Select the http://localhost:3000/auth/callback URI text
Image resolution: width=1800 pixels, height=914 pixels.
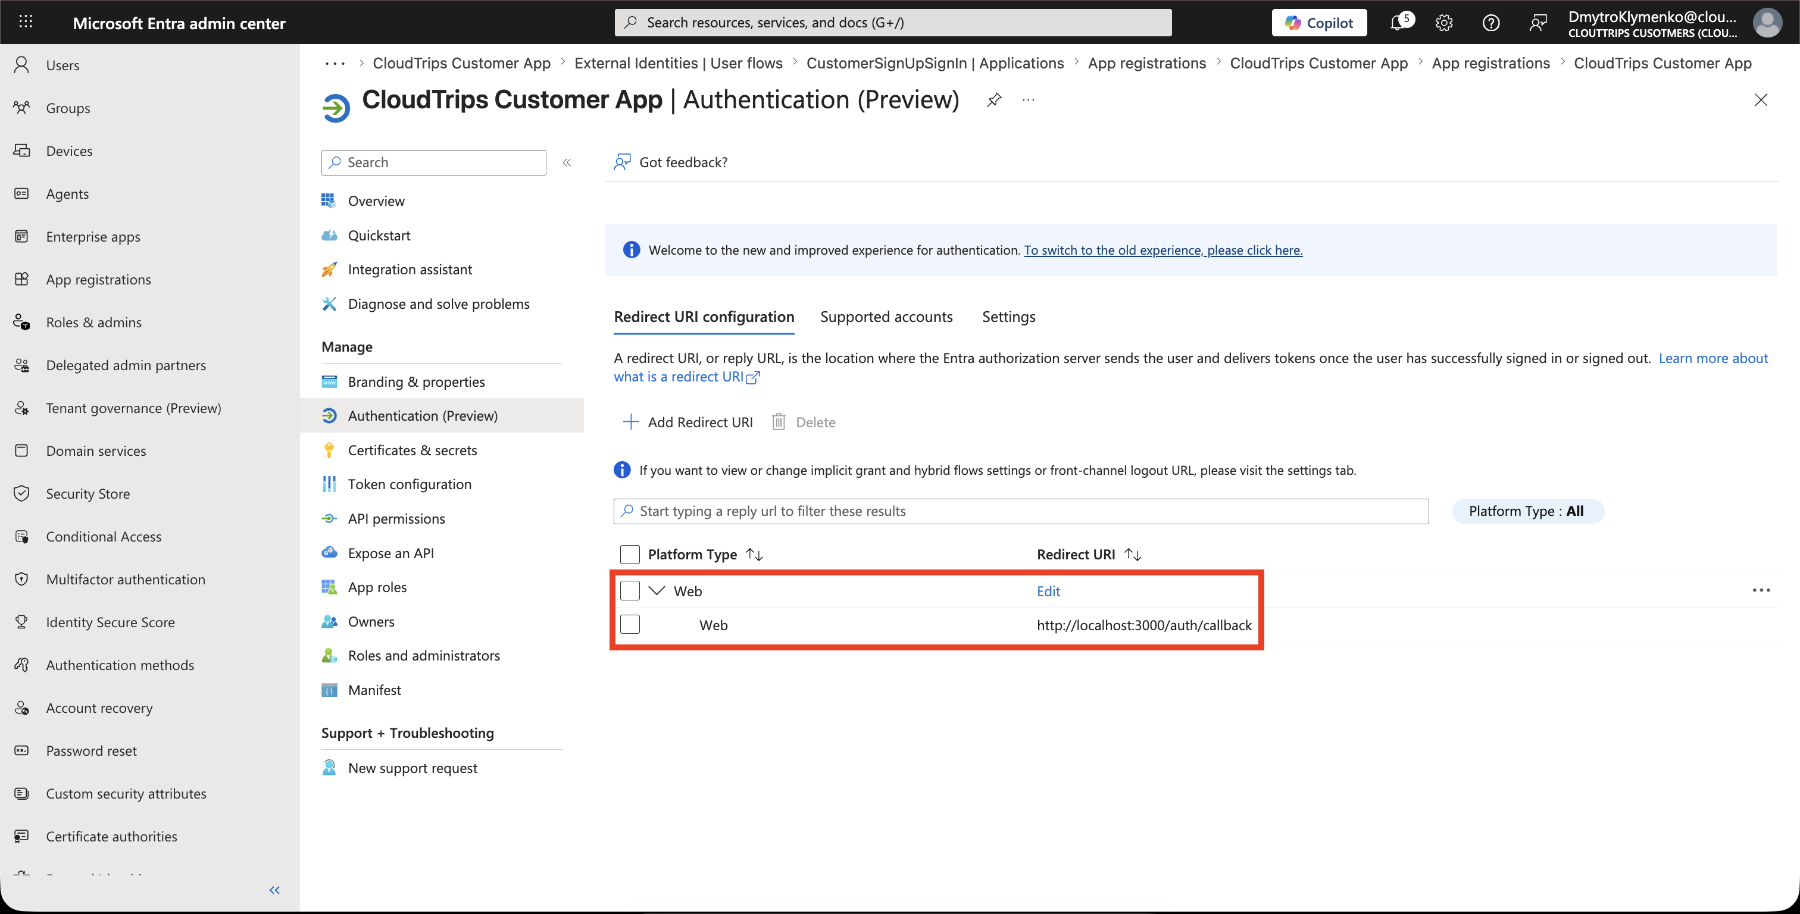pos(1144,625)
